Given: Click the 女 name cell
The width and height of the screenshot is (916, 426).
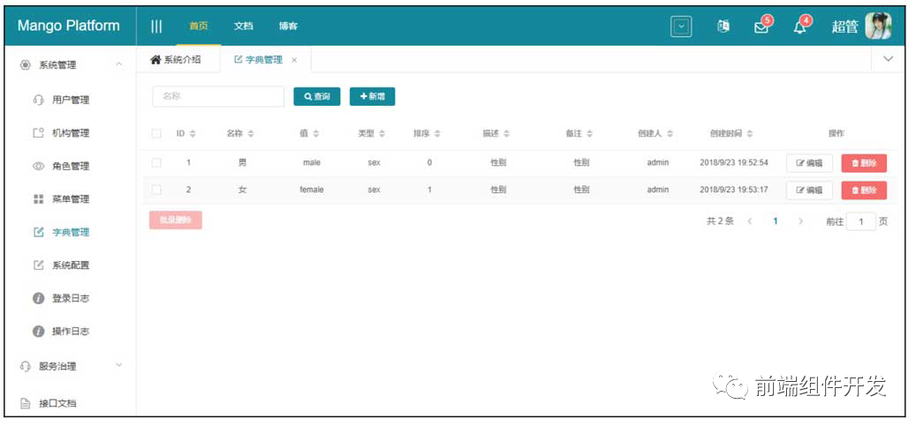Looking at the screenshot, I should 242,190.
